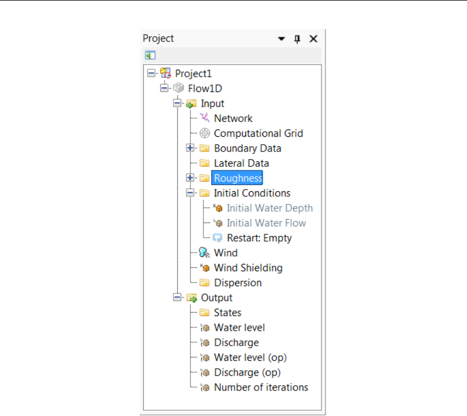Viewport: 467px width, 416px height.
Task: Collapse the Input folder
Action: click(178, 103)
